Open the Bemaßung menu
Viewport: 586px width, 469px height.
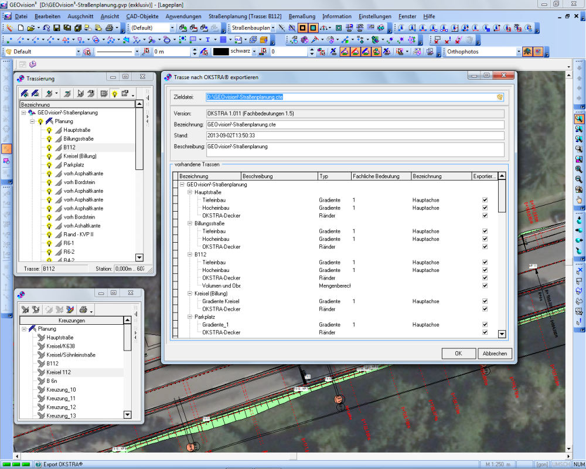click(x=302, y=16)
